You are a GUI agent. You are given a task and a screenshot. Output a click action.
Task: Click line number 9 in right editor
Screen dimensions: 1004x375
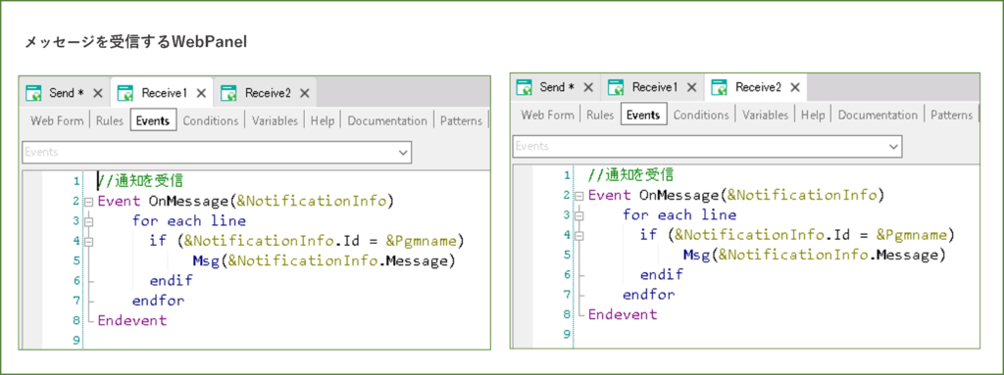pos(567,335)
